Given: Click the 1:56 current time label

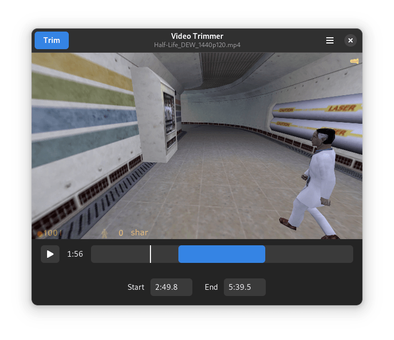Looking at the screenshot, I should pos(75,254).
